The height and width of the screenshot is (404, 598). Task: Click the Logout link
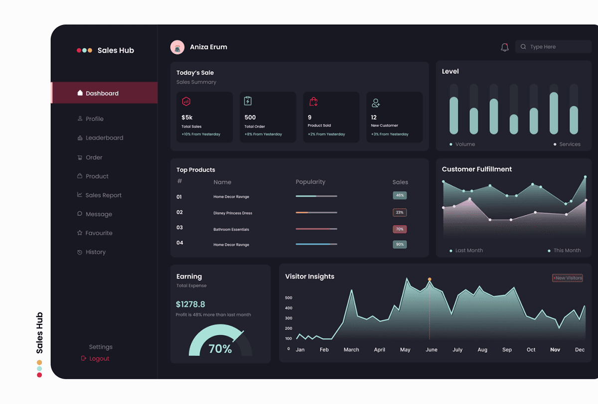(99, 358)
